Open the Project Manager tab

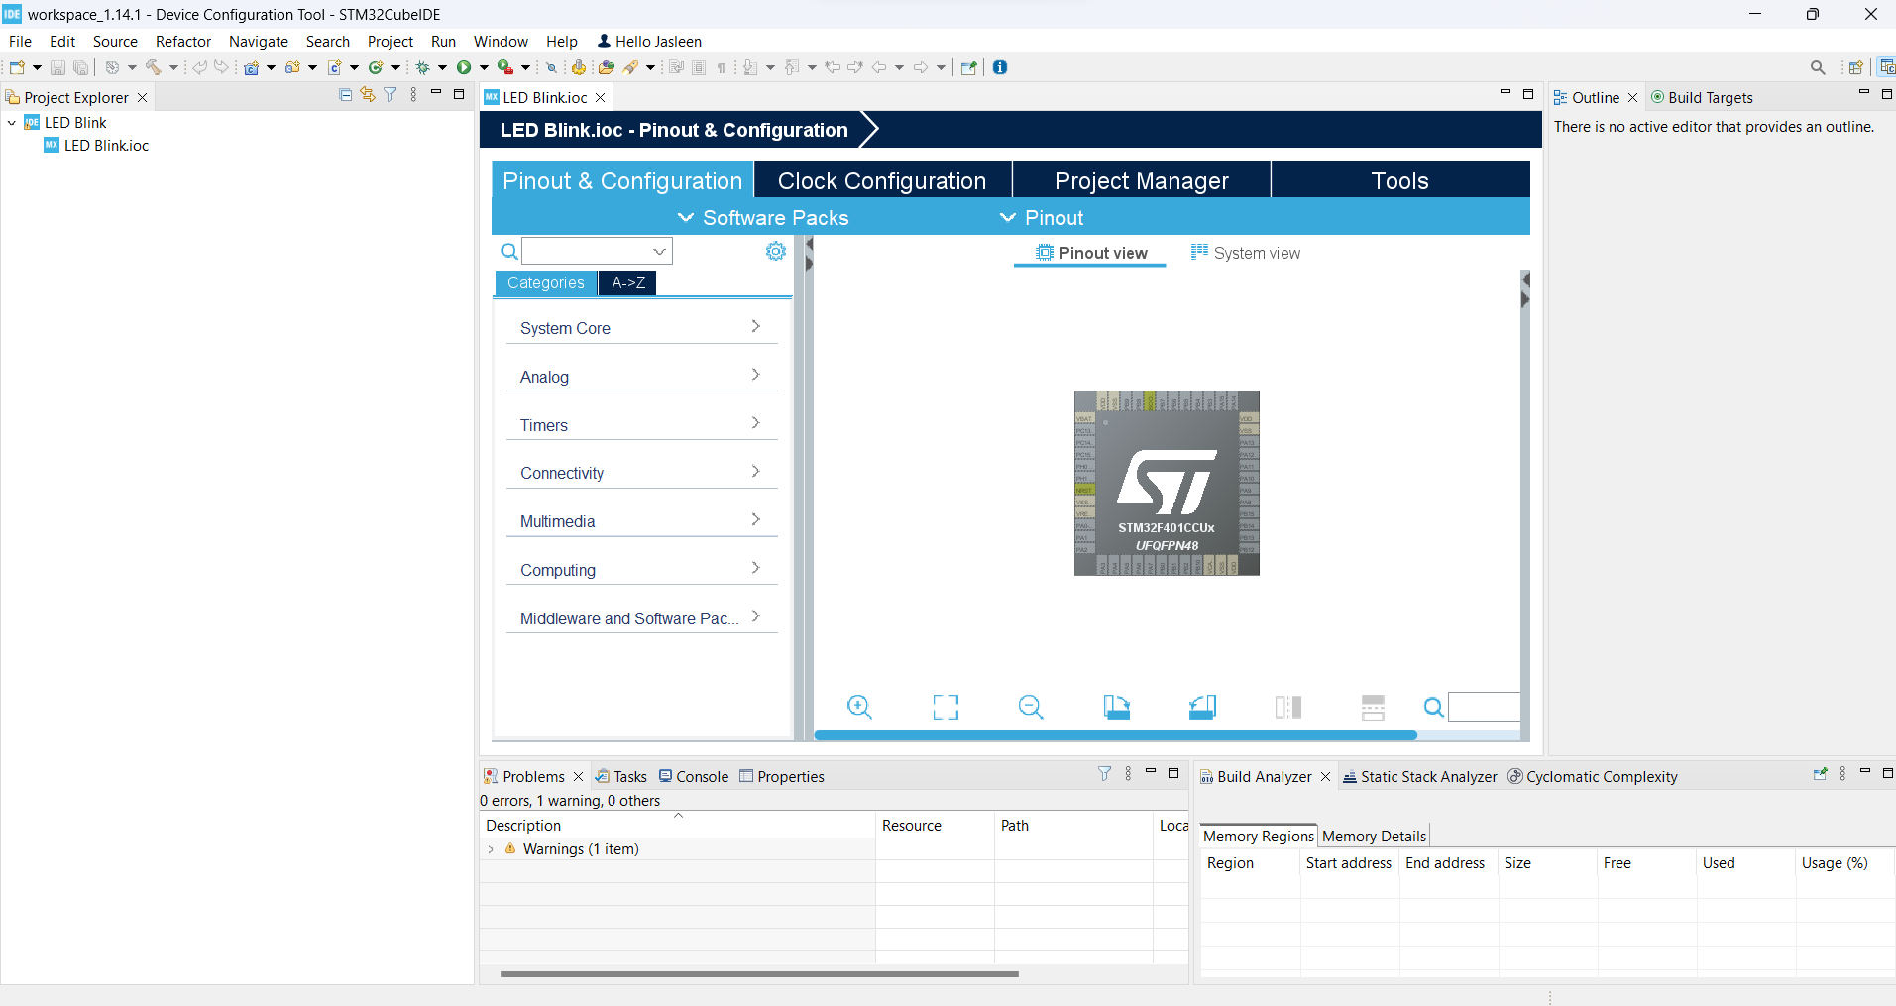coord(1142,179)
